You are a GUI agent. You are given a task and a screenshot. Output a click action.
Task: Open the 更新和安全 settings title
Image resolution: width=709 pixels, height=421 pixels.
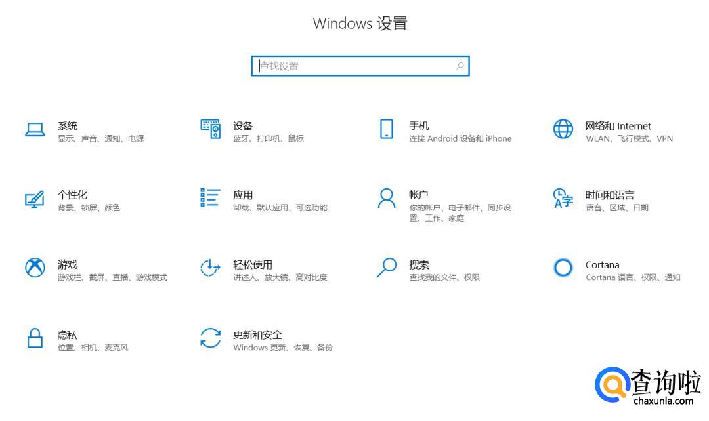click(258, 334)
